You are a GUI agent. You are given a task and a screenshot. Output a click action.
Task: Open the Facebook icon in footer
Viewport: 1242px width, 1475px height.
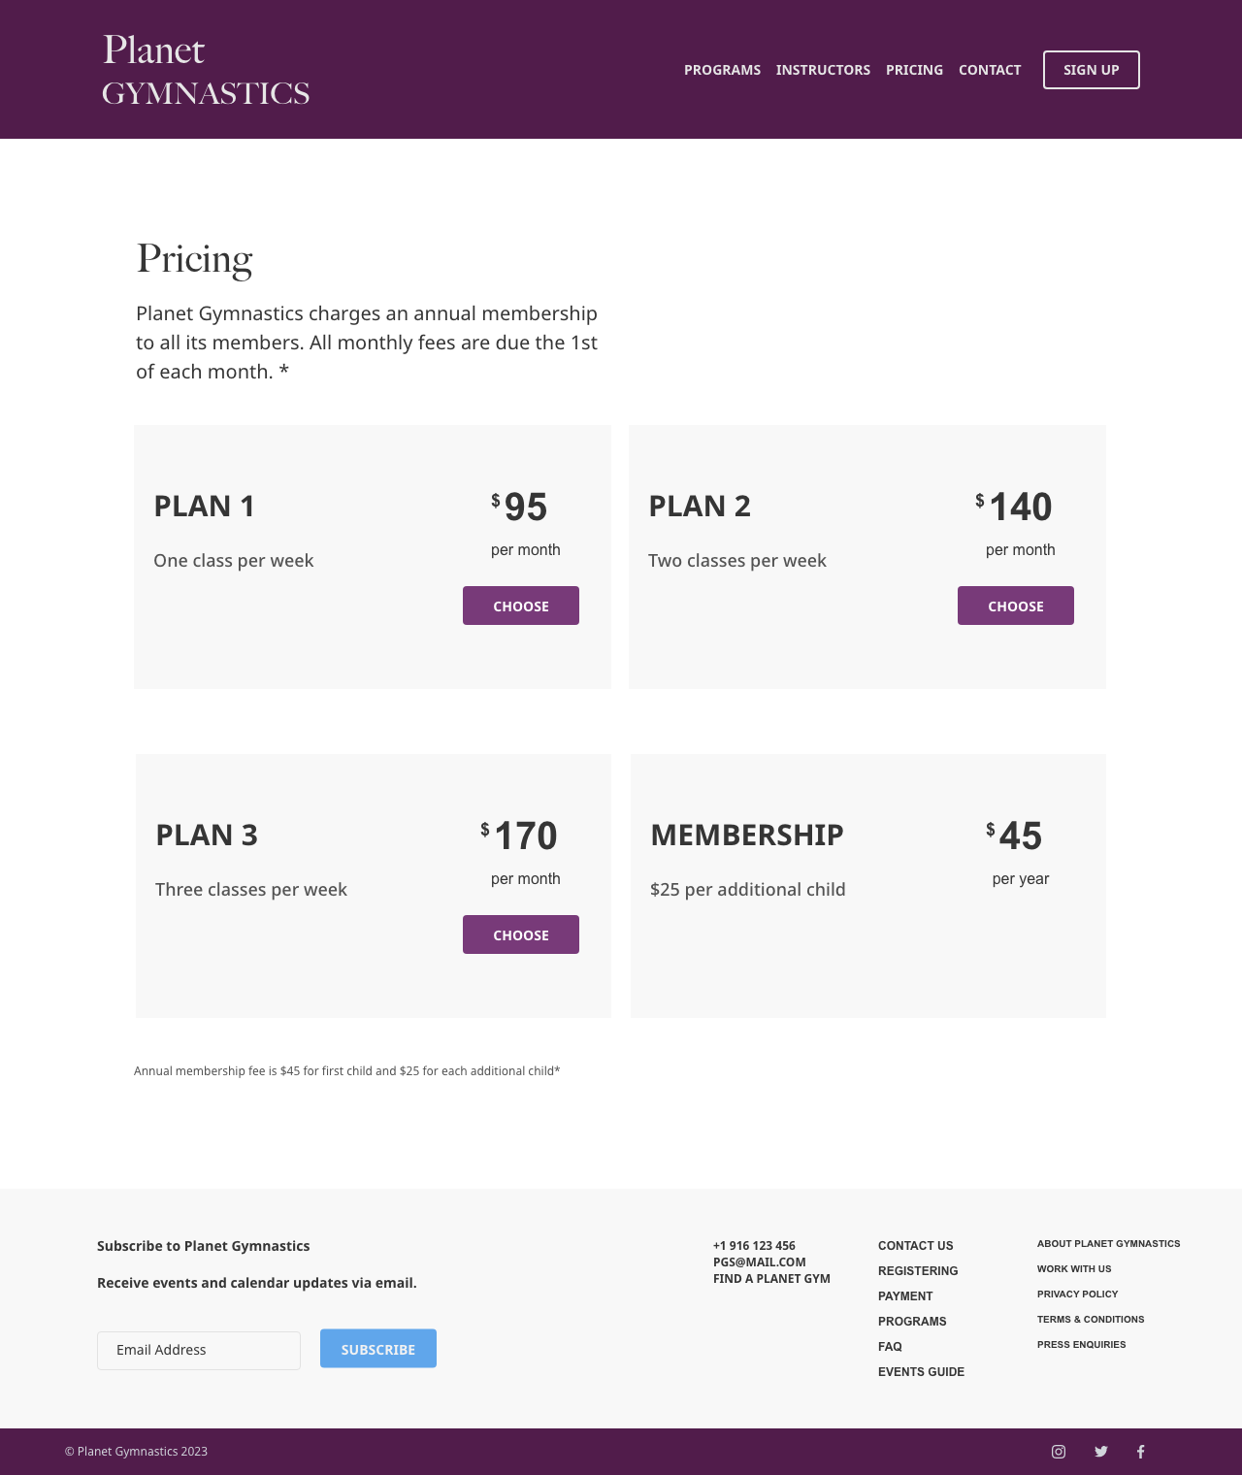pos(1141,1452)
